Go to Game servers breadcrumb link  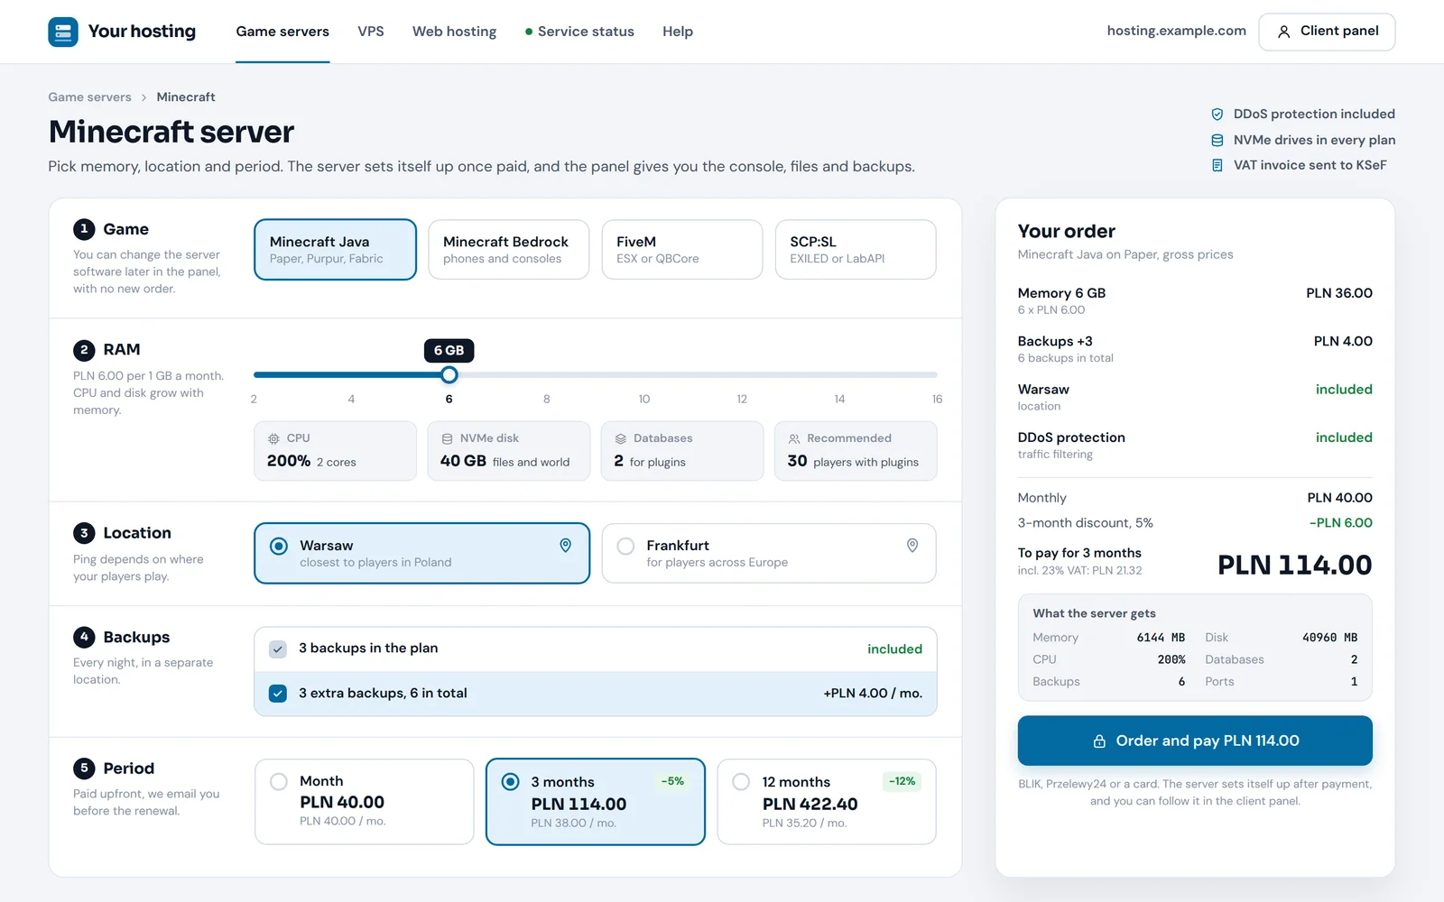[89, 97]
